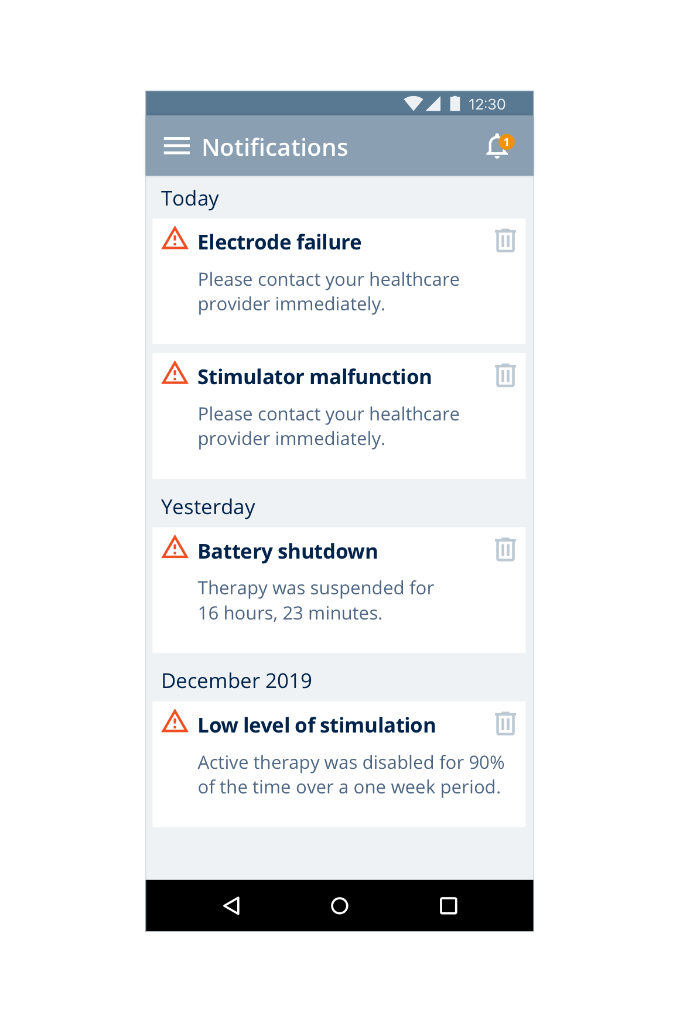The width and height of the screenshot is (697, 1013).
Task: Tap the Notifications header title
Action: (275, 148)
